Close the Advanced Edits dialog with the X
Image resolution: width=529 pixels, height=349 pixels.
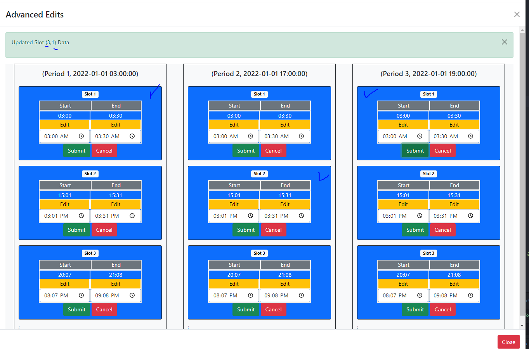[x=517, y=14]
